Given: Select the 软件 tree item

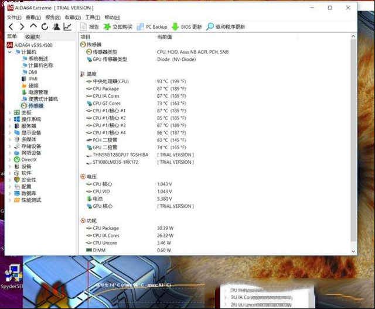Looking at the screenshot, I should click(23, 173).
